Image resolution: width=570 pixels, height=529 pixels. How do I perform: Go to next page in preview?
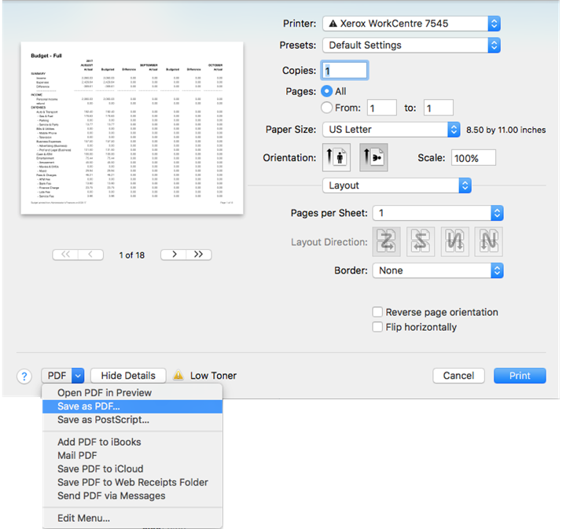tap(175, 255)
